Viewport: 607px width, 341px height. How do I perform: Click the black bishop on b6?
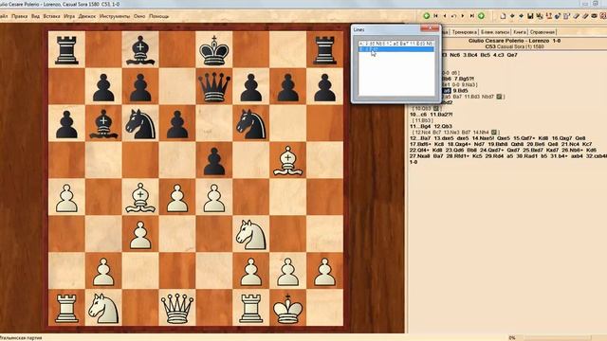[103, 123]
